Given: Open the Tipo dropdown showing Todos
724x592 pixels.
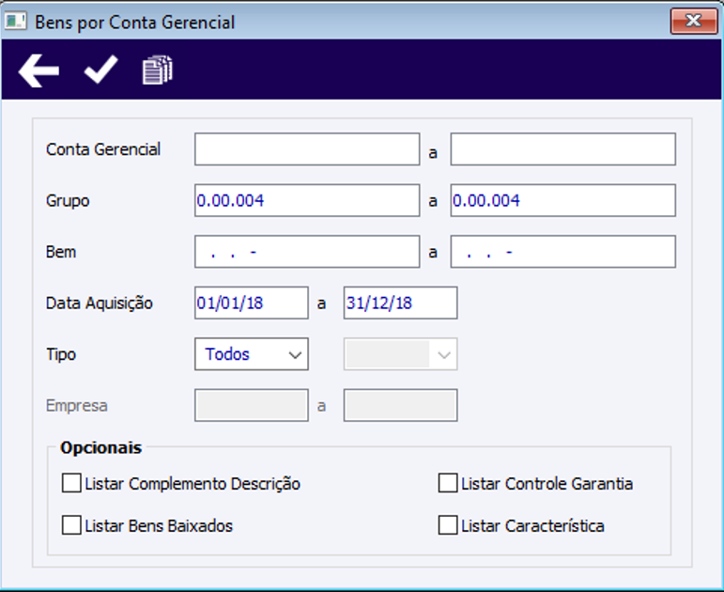Looking at the screenshot, I should (x=252, y=354).
